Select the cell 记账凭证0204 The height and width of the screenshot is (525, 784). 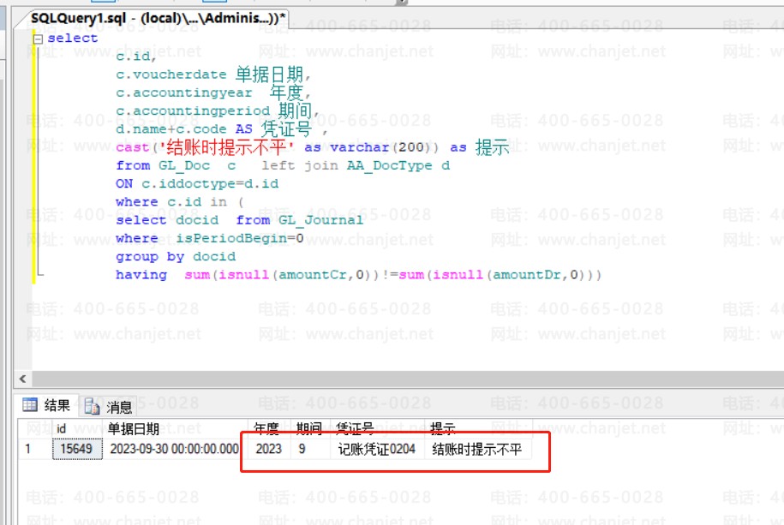[377, 449]
